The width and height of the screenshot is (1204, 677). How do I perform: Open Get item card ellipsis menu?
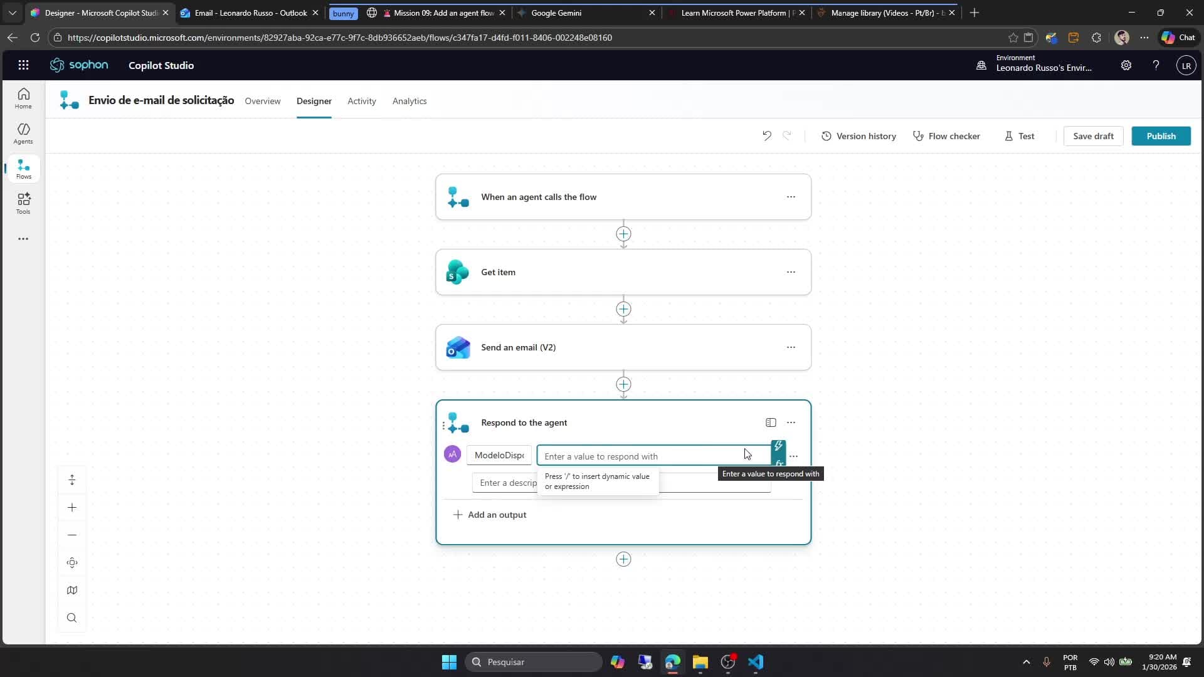pos(791,272)
